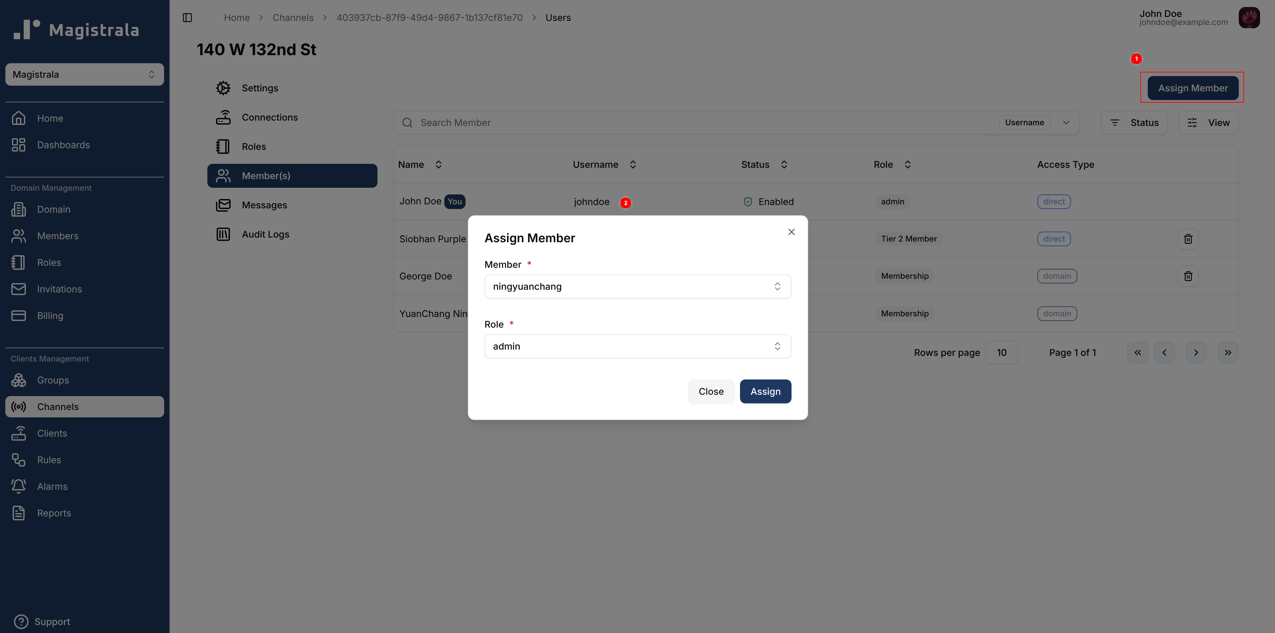The width and height of the screenshot is (1275, 633).
Task: Go to the previous page
Action: click(x=1164, y=353)
